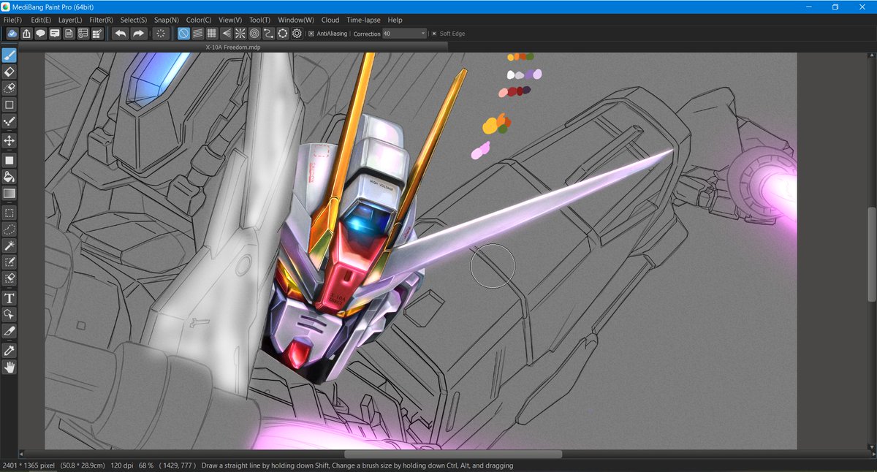Screen dimensions: 877x472
Task: Select the Brush tool
Action: pyautogui.click(x=10, y=55)
